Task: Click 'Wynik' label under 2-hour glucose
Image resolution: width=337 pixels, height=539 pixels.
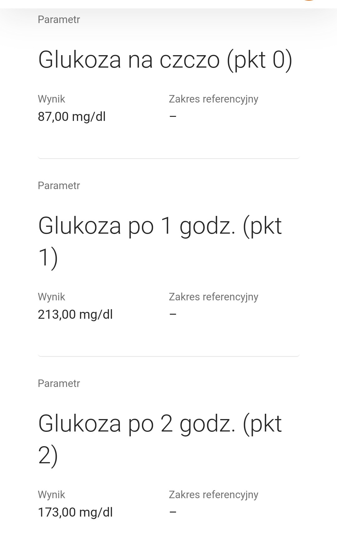Action: click(x=51, y=495)
